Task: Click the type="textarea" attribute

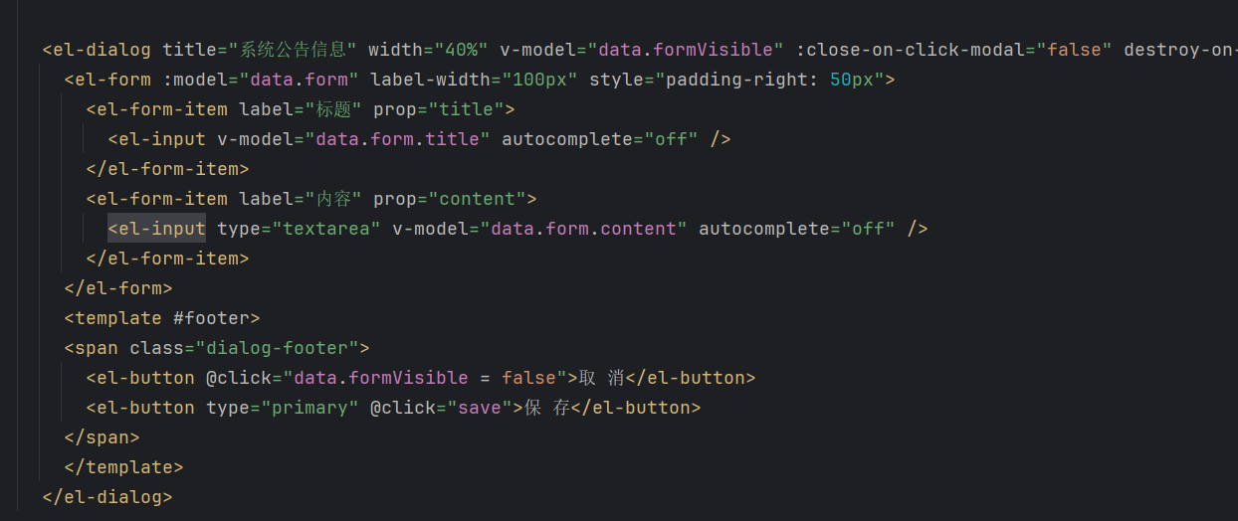Action: point(300,229)
